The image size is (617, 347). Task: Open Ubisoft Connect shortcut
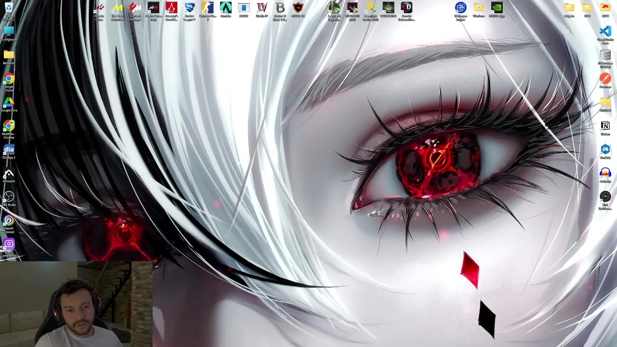click(x=9, y=225)
